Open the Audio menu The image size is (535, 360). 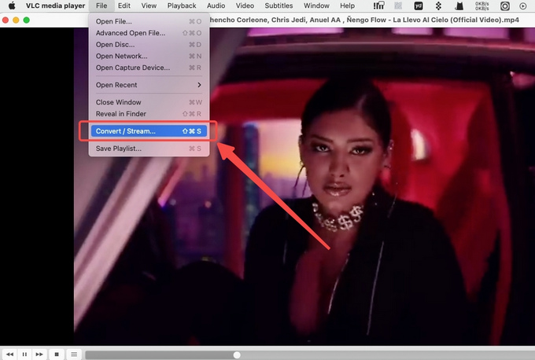[x=216, y=6]
